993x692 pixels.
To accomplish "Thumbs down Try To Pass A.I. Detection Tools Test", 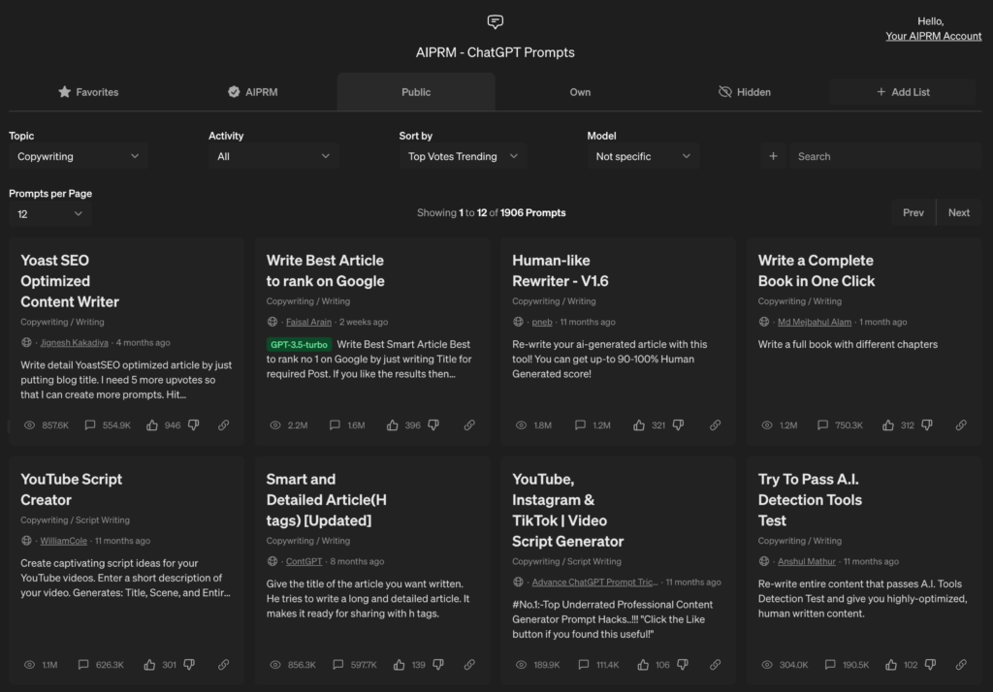I will pyautogui.click(x=930, y=664).
